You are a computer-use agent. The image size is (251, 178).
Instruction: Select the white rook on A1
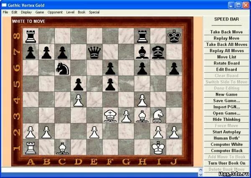point(31,148)
